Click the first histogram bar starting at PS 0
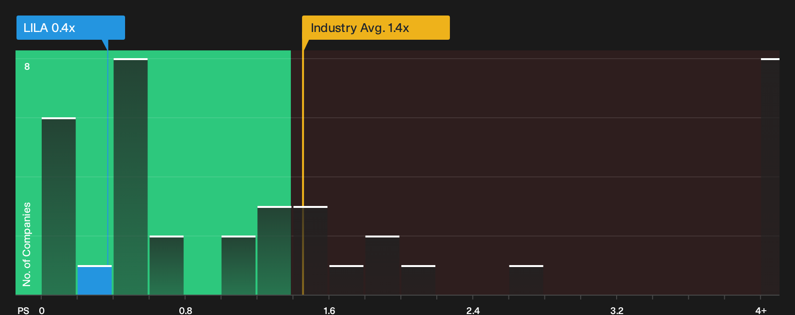795x315 pixels. pos(59,206)
